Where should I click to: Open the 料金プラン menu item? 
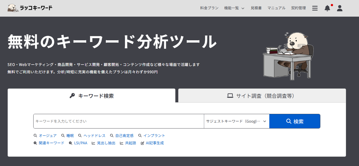(209, 8)
